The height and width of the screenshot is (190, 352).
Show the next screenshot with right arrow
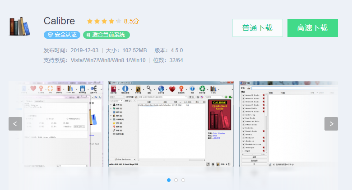331,124
